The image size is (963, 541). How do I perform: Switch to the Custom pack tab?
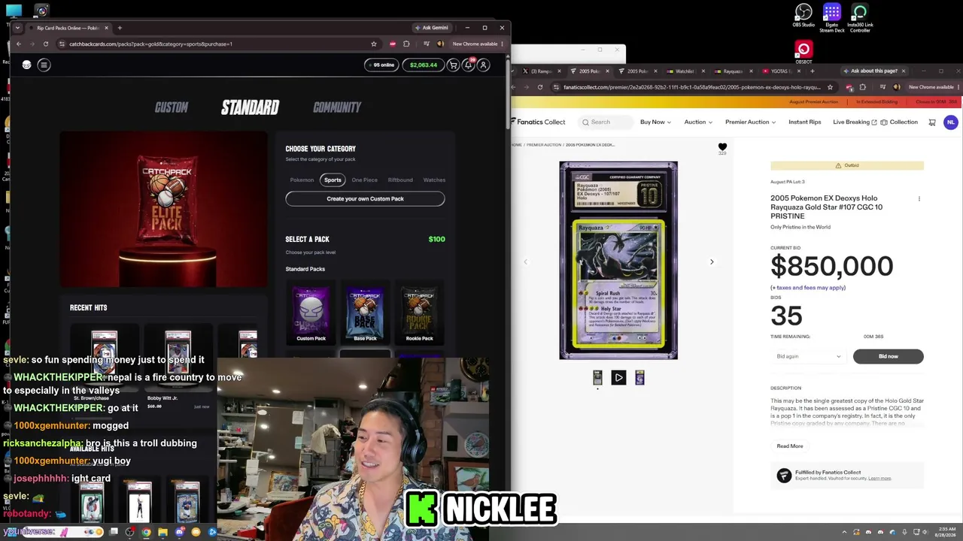click(x=172, y=107)
